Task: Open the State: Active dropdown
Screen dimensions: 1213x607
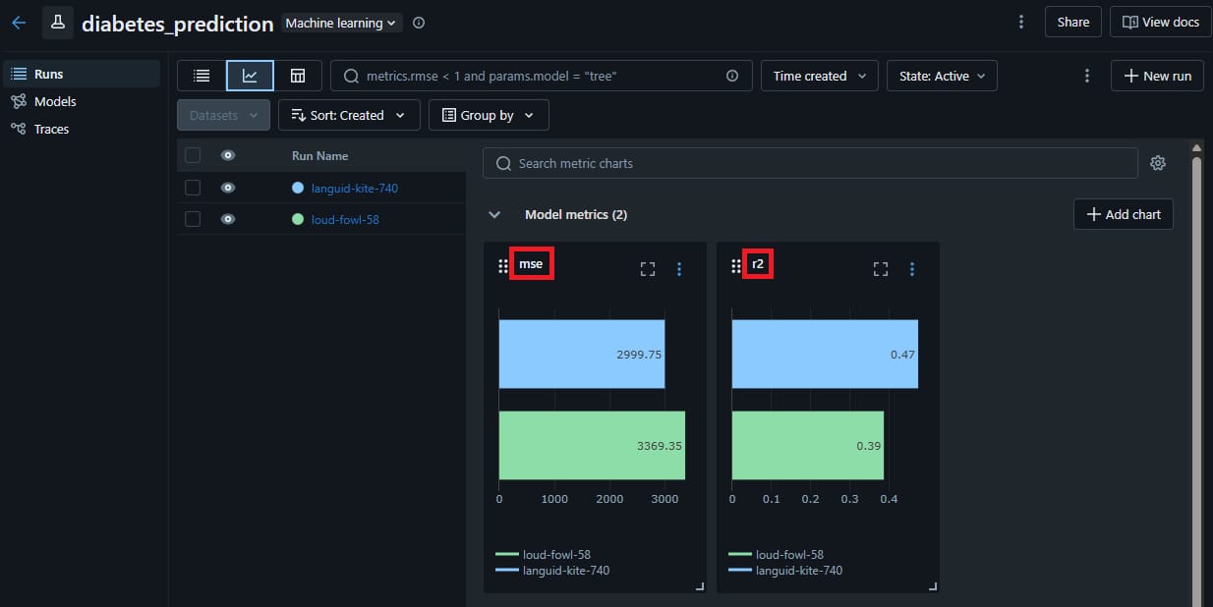Action: click(x=942, y=76)
